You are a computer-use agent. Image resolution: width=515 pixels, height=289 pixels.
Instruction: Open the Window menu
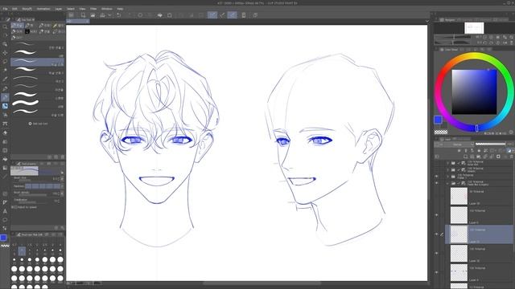click(x=106, y=9)
